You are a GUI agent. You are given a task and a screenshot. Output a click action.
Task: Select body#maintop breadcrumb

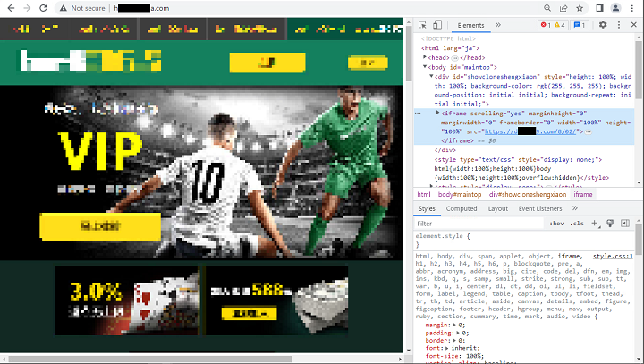(x=460, y=194)
